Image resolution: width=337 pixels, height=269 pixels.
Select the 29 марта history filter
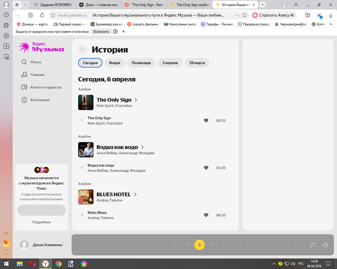(x=197, y=63)
